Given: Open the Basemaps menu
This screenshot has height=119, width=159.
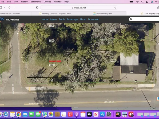Looking at the screenshot, I should coord(72,19).
